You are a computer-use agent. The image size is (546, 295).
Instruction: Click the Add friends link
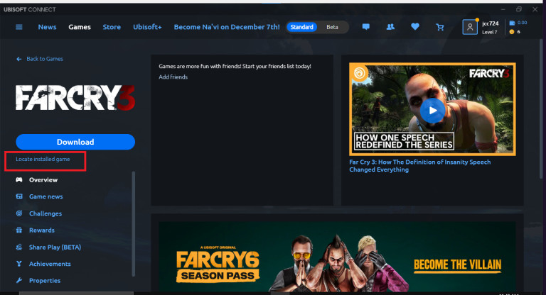coord(173,77)
